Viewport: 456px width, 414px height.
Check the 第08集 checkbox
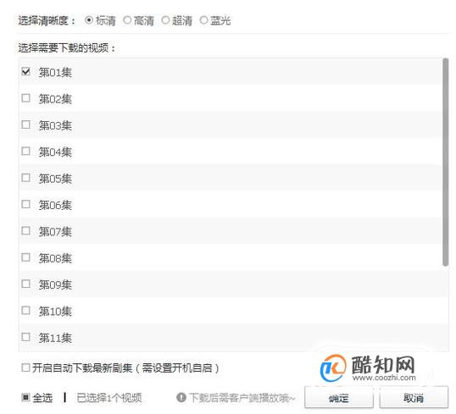(26, 257)
